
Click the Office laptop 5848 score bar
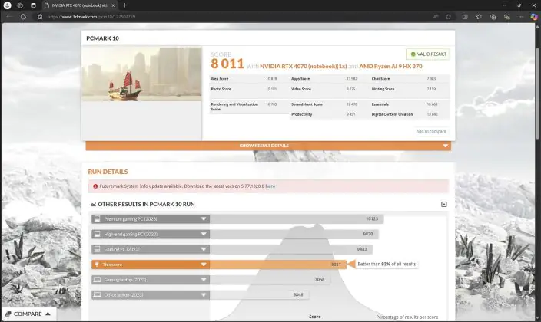point(259,294)
